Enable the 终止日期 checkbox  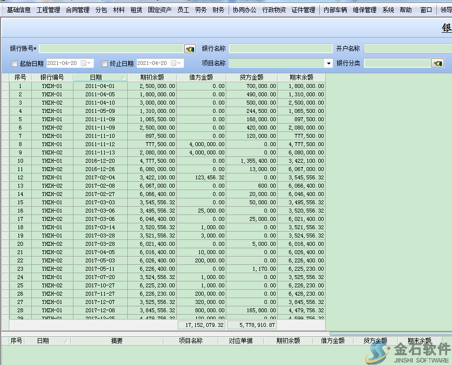104,64
